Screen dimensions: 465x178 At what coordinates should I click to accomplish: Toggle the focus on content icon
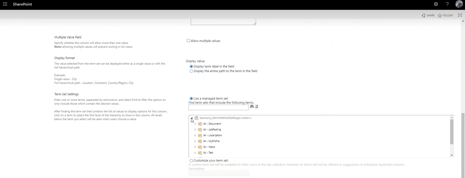(x=460, y=15)
